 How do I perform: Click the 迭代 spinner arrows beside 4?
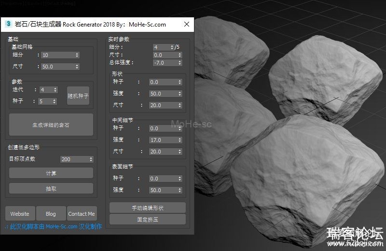click(55, 90)
